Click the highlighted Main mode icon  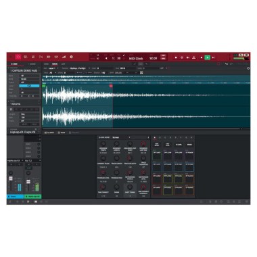point(18,57)
